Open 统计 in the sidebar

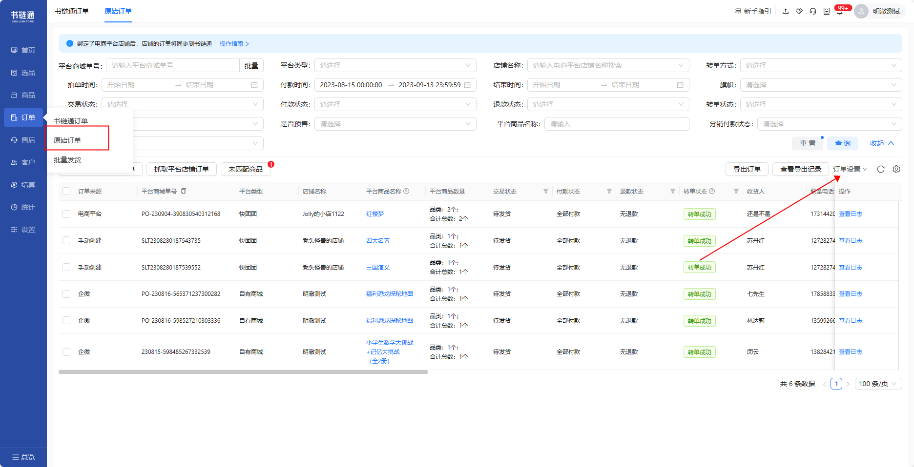(23, 207)
